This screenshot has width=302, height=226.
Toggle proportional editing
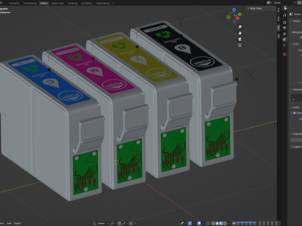click(131, 223)
